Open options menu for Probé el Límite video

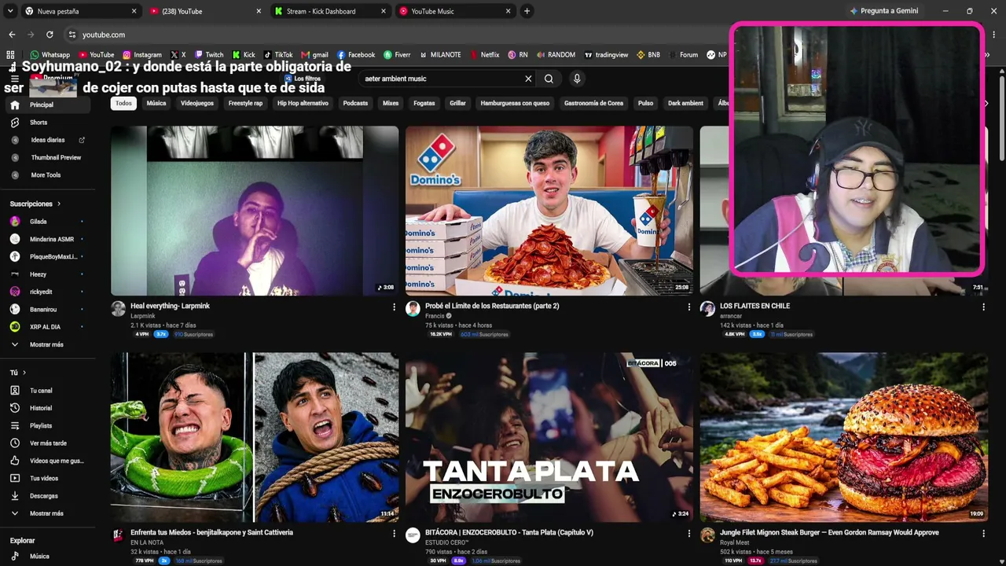pyautogui.click(x=689, y=307)
